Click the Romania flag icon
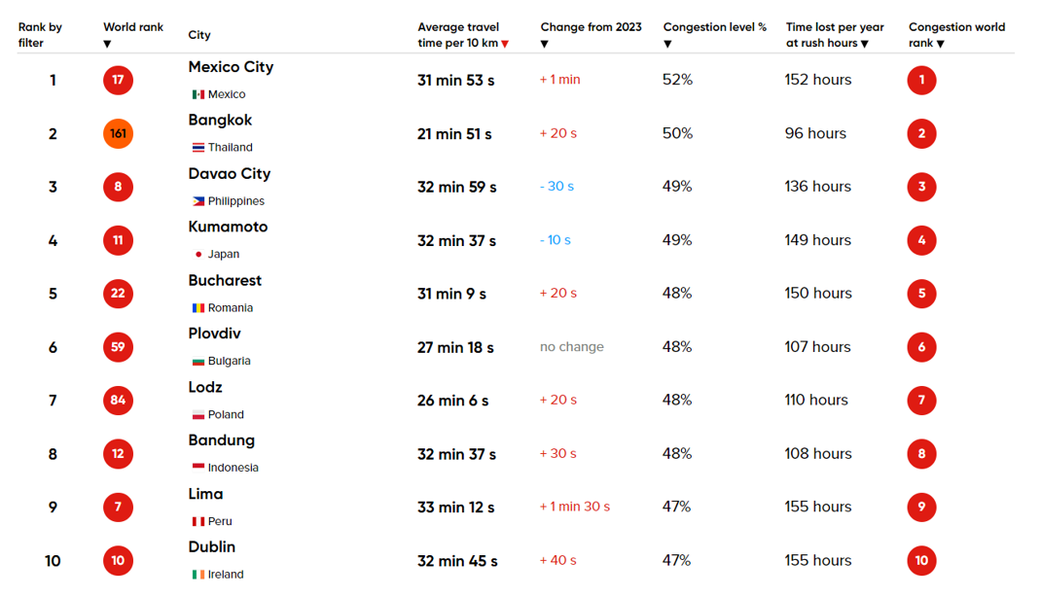Screen dimensions: 1041x597 [198, 308]
